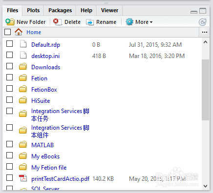Click the PDF icon for printTestCardActio.pdf
Screen dimensions: 213x193
click(23, 178)
